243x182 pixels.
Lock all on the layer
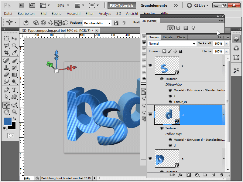180,51
